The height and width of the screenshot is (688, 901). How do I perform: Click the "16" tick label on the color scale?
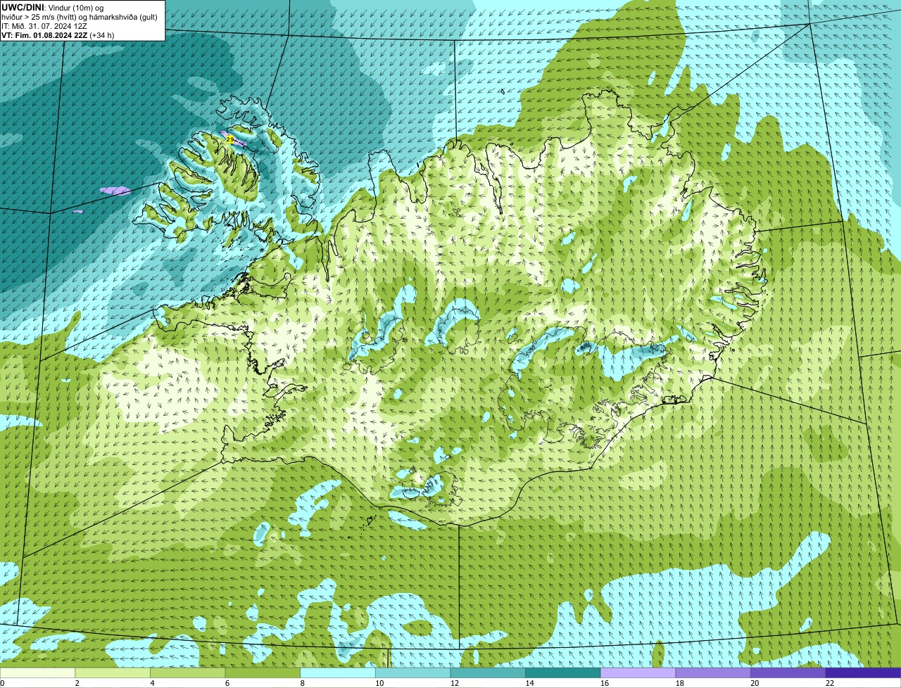point(605,683)
